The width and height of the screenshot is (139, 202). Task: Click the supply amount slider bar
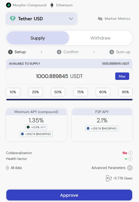pyautogui.click(x=69, y=100)
